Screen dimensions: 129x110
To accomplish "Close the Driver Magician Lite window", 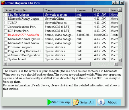I will click(122, 3).
